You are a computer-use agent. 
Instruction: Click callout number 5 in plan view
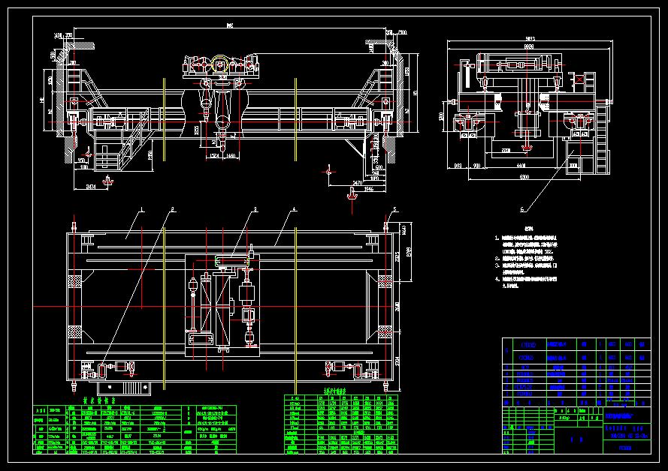click(x=394, y=209)
